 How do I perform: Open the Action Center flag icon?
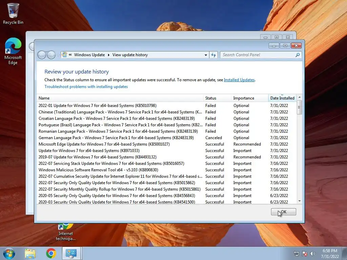coord(305,254)
